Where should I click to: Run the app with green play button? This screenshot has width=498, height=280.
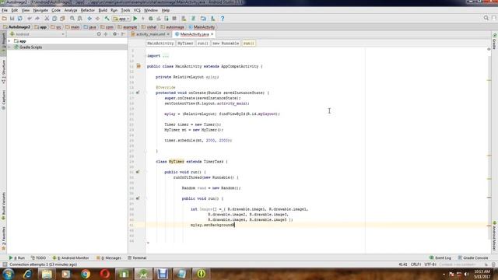[135, 19]
